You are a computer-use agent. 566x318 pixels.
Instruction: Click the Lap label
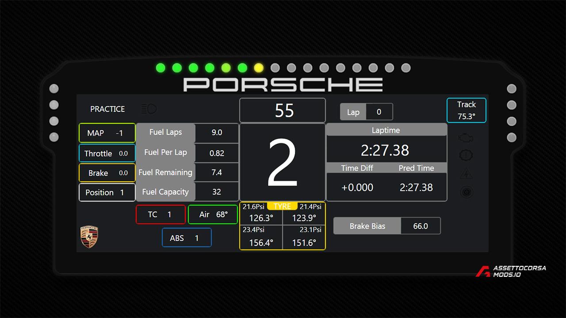[353, 112]
